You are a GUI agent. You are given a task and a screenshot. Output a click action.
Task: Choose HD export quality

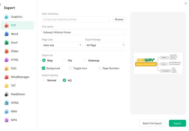(65, 80)
